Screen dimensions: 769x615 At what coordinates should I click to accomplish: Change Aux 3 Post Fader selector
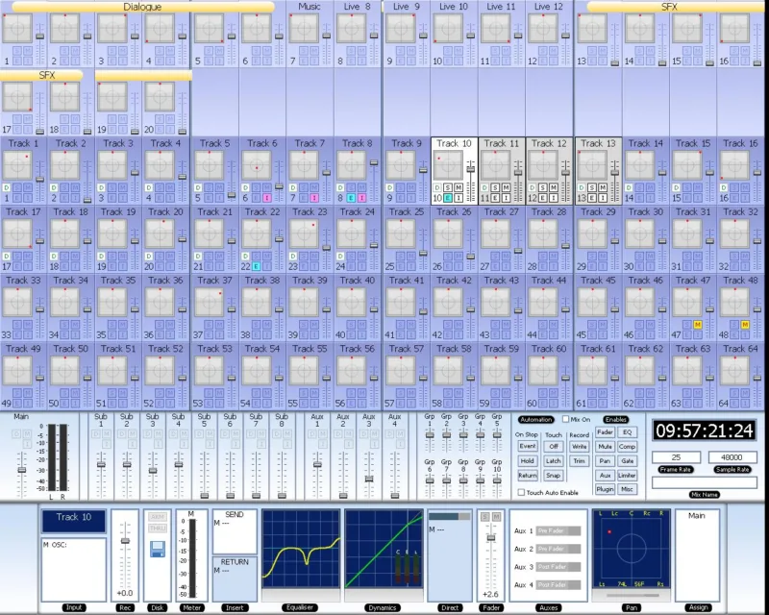coord(558,567)
